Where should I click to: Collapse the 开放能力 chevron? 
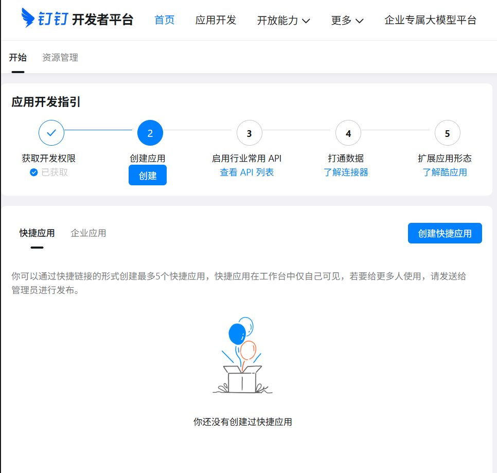(x=306, y=21)
